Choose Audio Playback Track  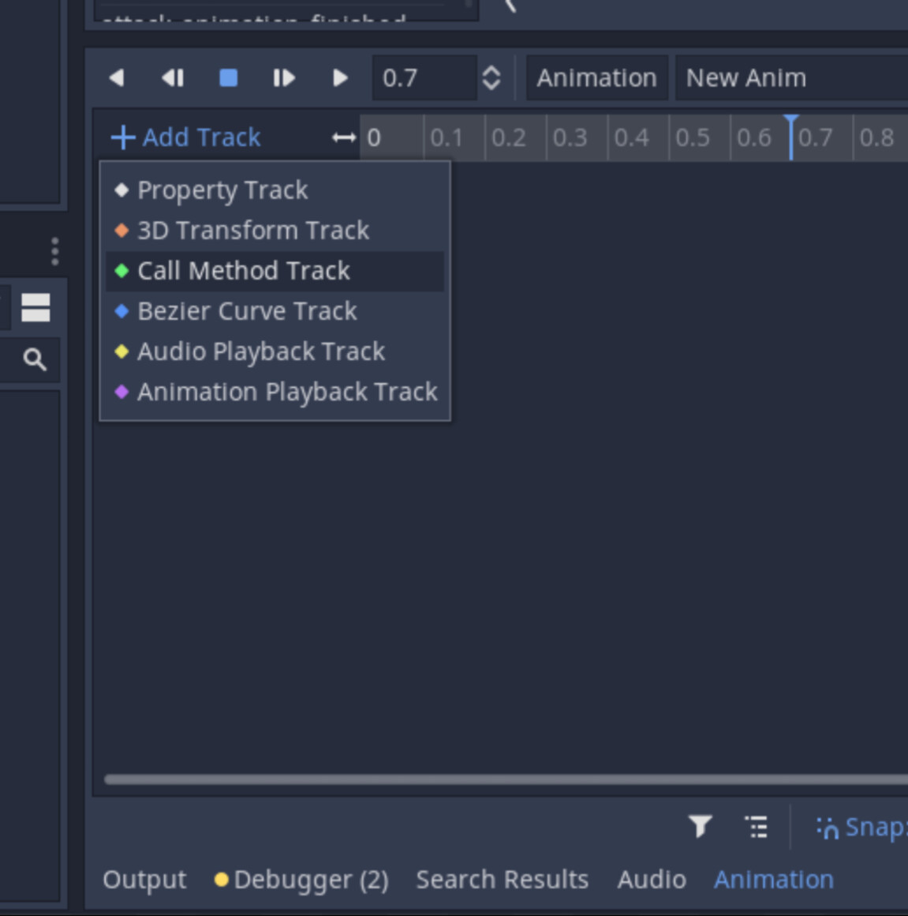pyautogui.click(x=260, y=351)
